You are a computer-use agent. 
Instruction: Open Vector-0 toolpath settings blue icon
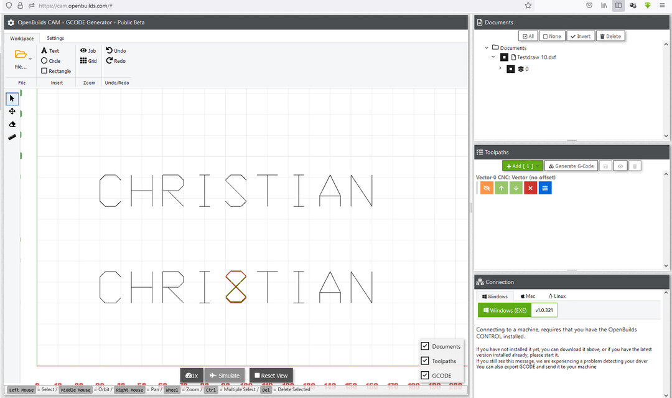(544, 187)
